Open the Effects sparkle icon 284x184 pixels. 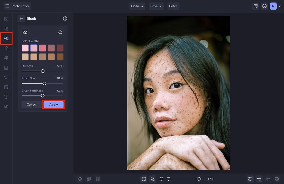(x=6, y=48)
